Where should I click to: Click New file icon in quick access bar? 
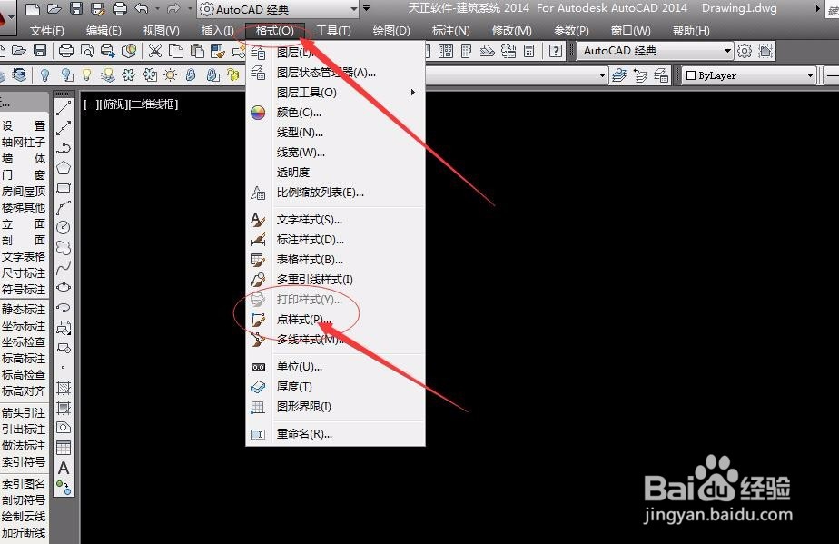point(34,8)
